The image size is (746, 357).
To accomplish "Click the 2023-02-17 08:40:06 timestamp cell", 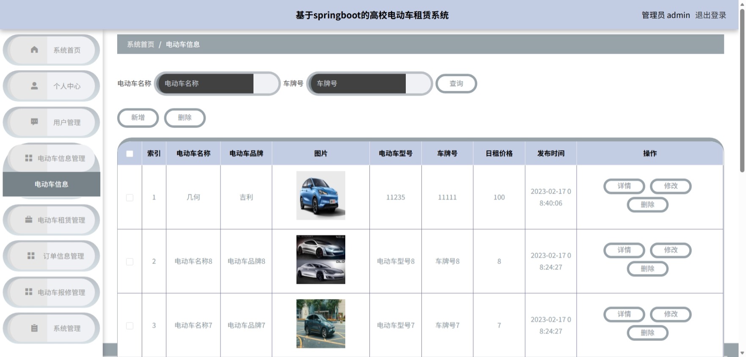I will tap(551, 197).
